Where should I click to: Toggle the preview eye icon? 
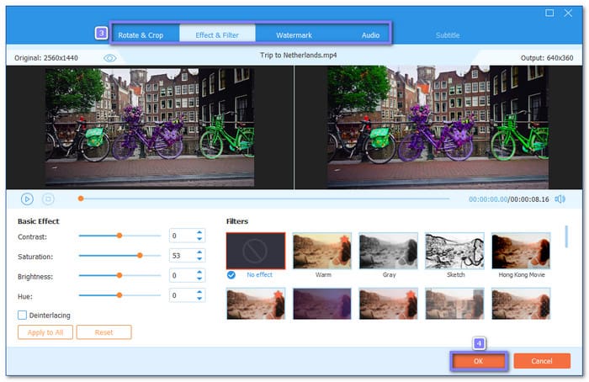pos(109,58)
